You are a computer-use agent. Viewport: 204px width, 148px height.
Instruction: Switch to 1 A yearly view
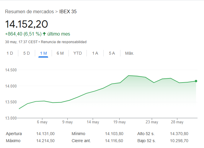[95, 53]
